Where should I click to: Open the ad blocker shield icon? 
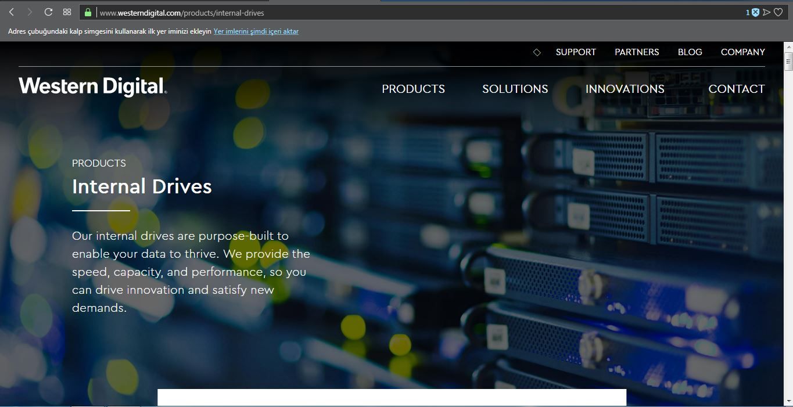[755, 12]
